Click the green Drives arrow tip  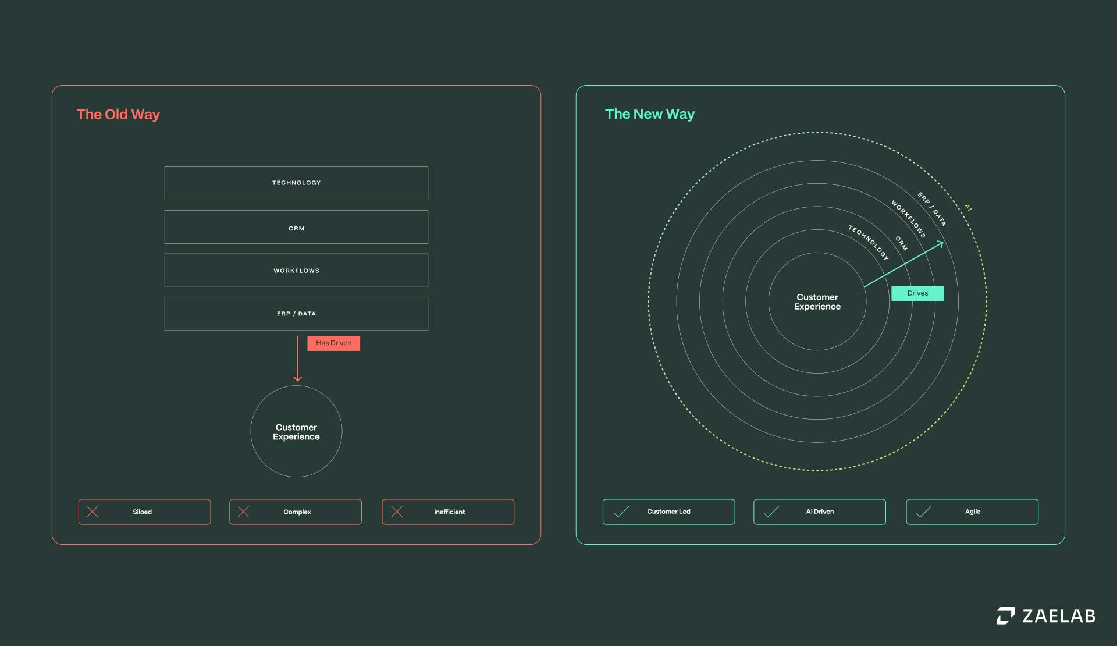click(x=941, y=244)
